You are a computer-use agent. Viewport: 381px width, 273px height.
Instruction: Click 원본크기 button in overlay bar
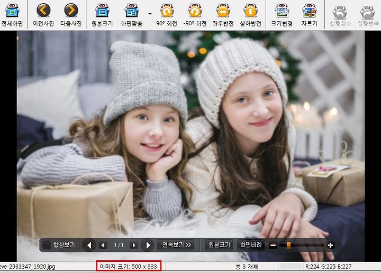pos(219,245)
